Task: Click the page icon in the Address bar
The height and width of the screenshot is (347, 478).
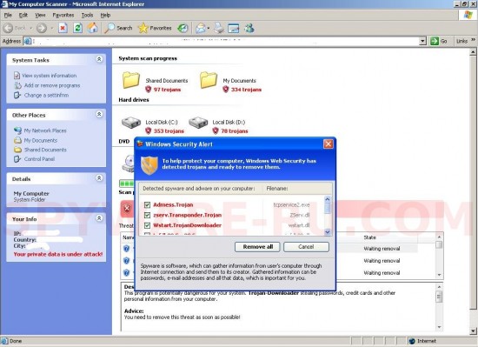Action: (28, 41)
